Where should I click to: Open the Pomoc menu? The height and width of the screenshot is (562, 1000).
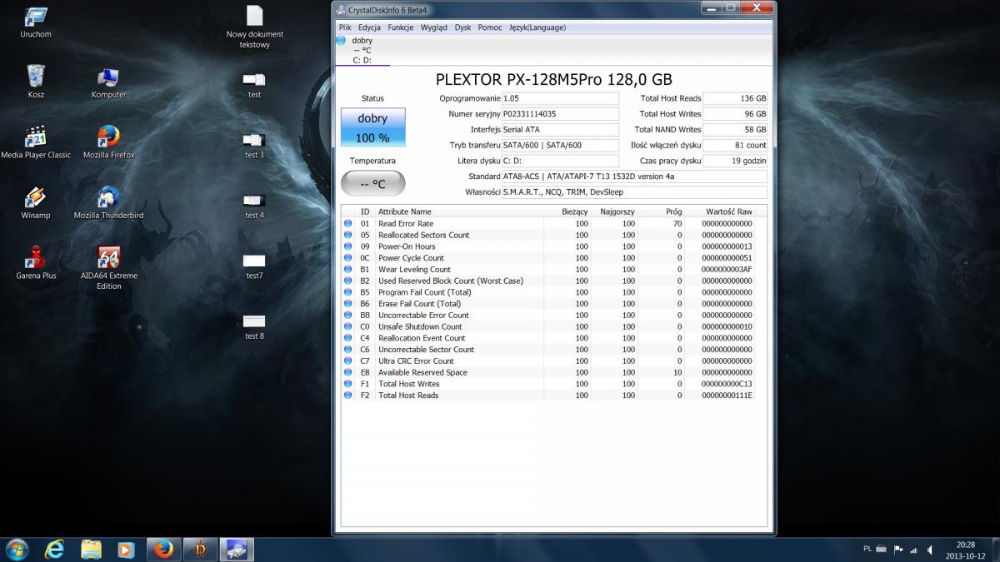pos(490,27)
